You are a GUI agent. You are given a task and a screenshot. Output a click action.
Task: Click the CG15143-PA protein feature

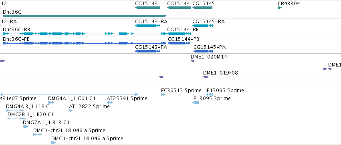coord(148,51)
